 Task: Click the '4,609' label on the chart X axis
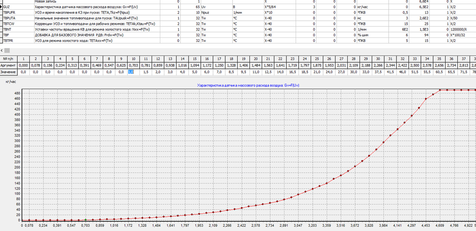tap(440, 225)
